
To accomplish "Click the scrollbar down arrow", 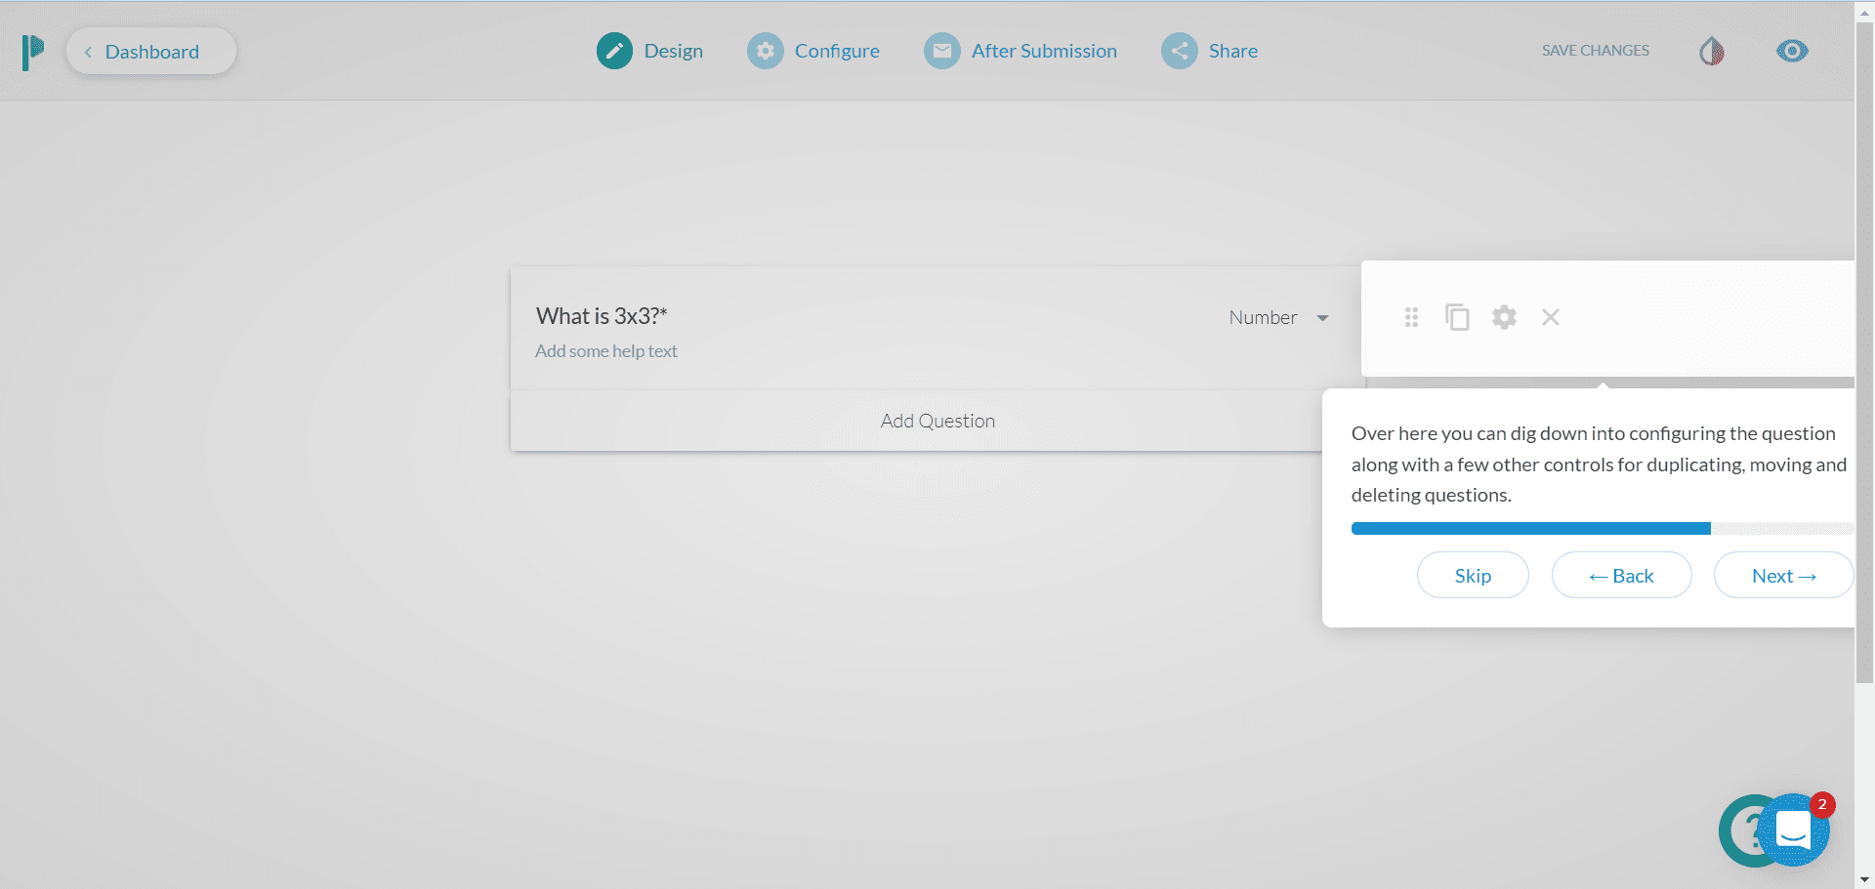I will [1864, 880].
